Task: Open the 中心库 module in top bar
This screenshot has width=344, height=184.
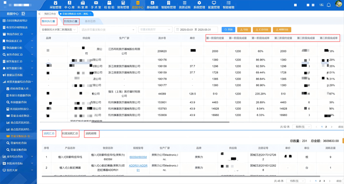Action: click(69, 5)
